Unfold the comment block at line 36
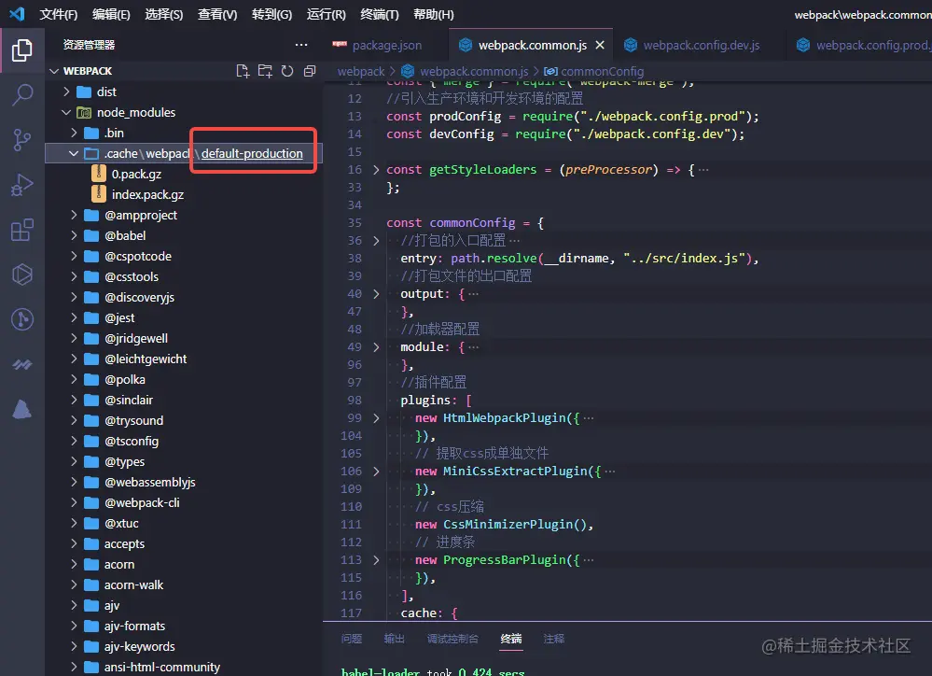Viewport: 932px width, 676px height. [376, 240]
